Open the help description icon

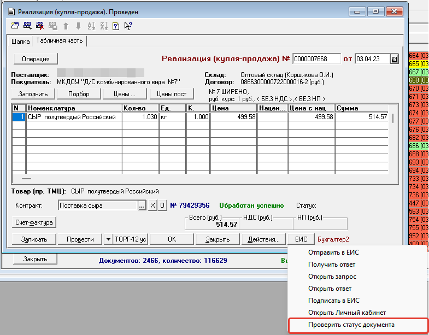pyautogui.click(x=116, y=26)
